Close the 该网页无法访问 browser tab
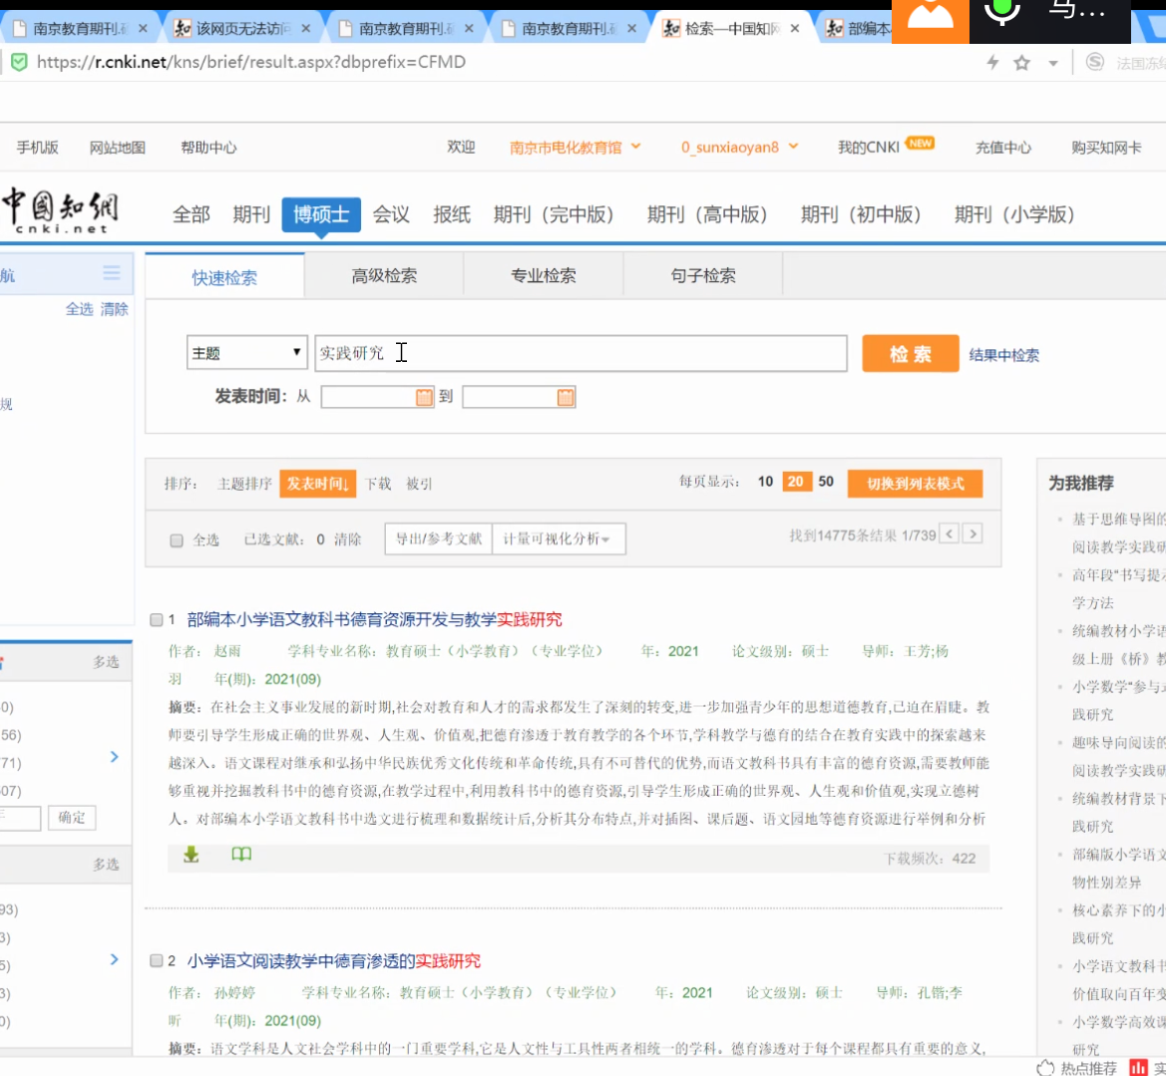The width and height of the screenshot is (1166, 1076). [x=305, y=28]
